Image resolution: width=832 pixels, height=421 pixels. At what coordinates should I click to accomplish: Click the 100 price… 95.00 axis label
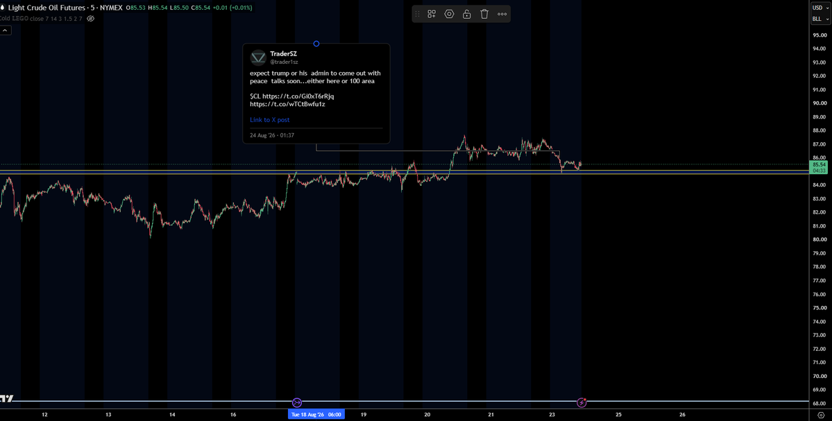point(820,35)
